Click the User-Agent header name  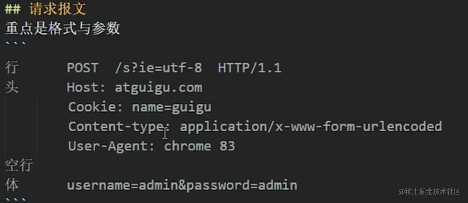click(111, 146)
